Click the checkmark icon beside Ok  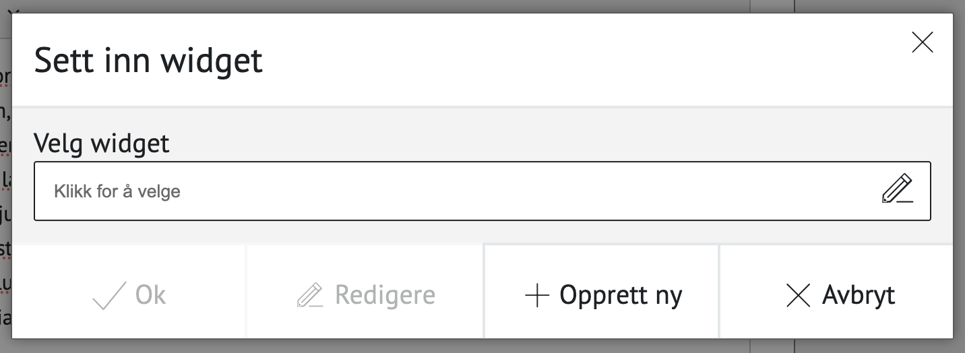point(109,295)
